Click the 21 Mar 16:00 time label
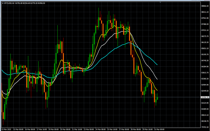This screenshot has height=131, width=210. tap(77, 130)
